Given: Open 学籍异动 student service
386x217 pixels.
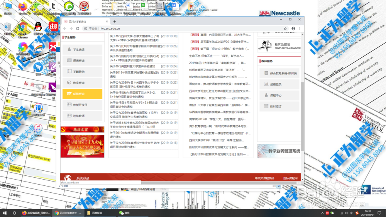Looking at the screenshot, I should pyautogui.click(x=82, y=72).
